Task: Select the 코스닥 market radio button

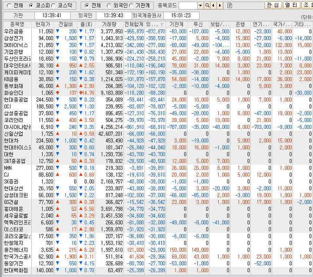Action: [x=53, y=5]
